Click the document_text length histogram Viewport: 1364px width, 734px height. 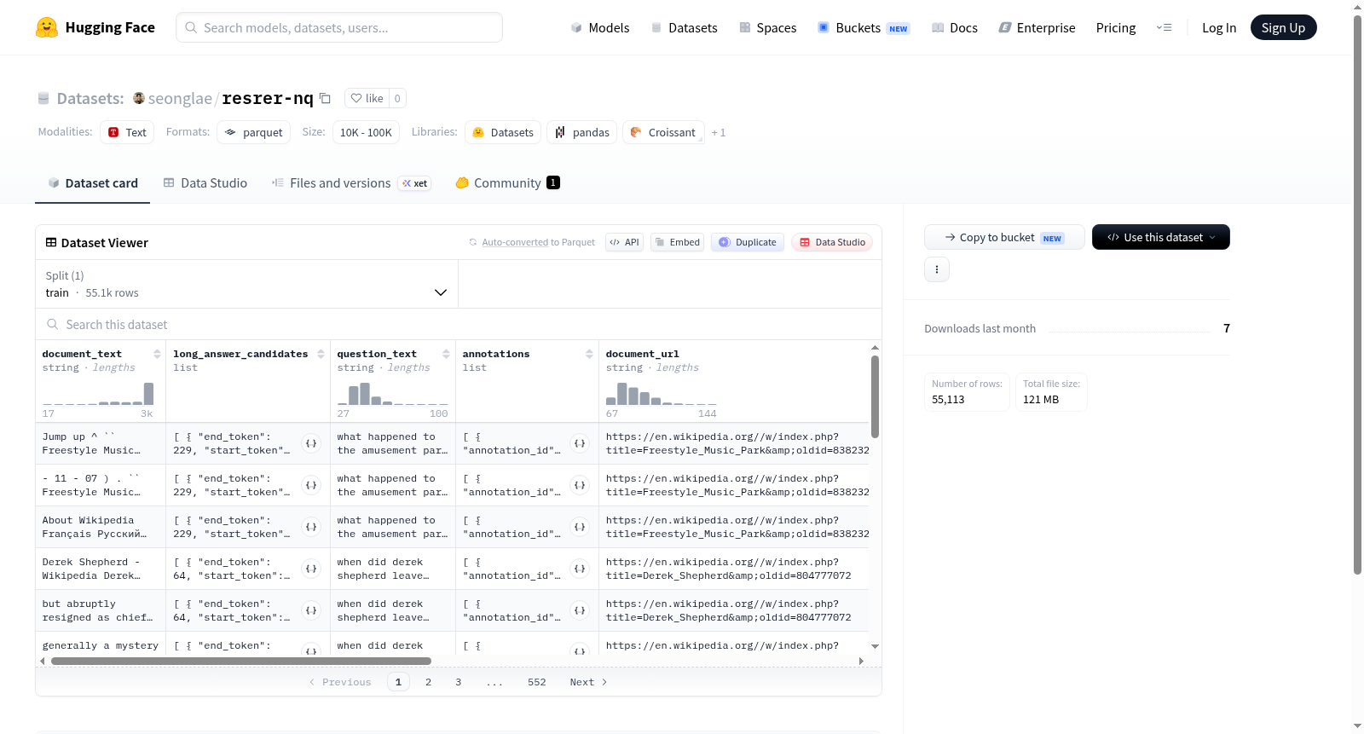click(98, 393)
